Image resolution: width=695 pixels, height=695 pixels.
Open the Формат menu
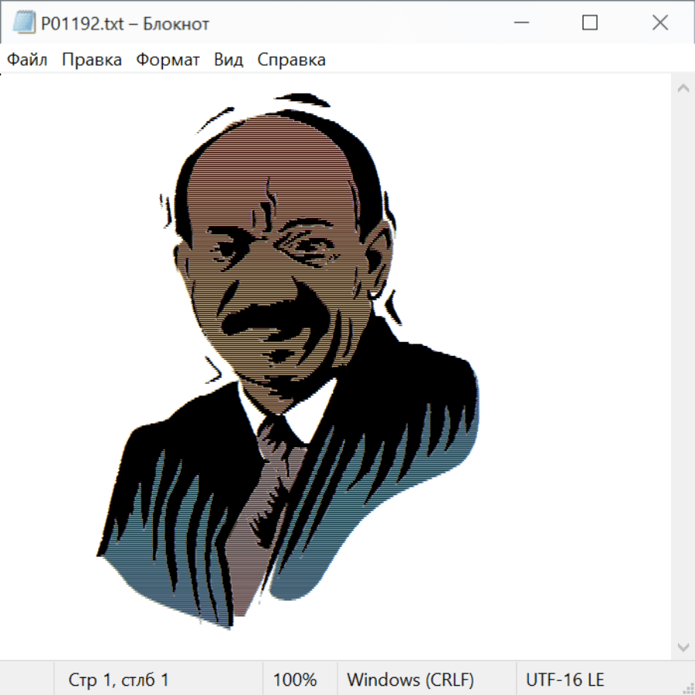coord(168,60)
